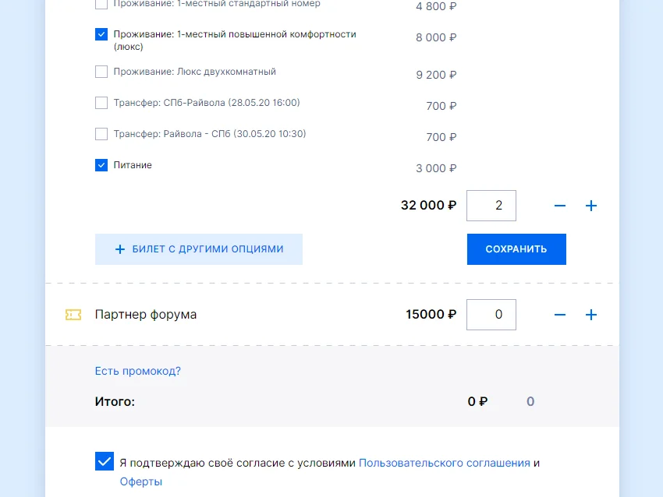Untick the user agreement confirmation checkbox
Viewport: 663px width, 497px height.
[104, 461]
